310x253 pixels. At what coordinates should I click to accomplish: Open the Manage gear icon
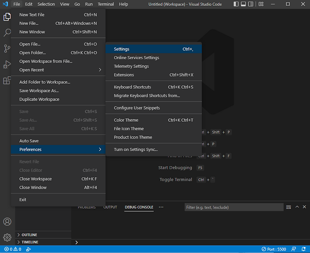point(7,237)
